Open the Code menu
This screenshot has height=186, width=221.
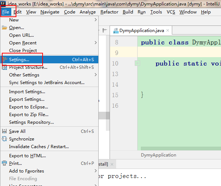point(70,12)
